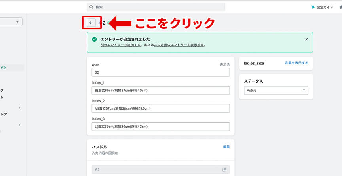Go back using the left arrow button
The width and height of the screenshot is (342, 176).
coord(91,23)
